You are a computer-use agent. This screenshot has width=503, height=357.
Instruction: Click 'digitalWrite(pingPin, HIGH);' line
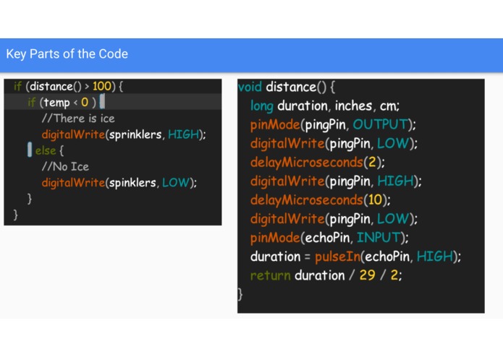point(336,181)
